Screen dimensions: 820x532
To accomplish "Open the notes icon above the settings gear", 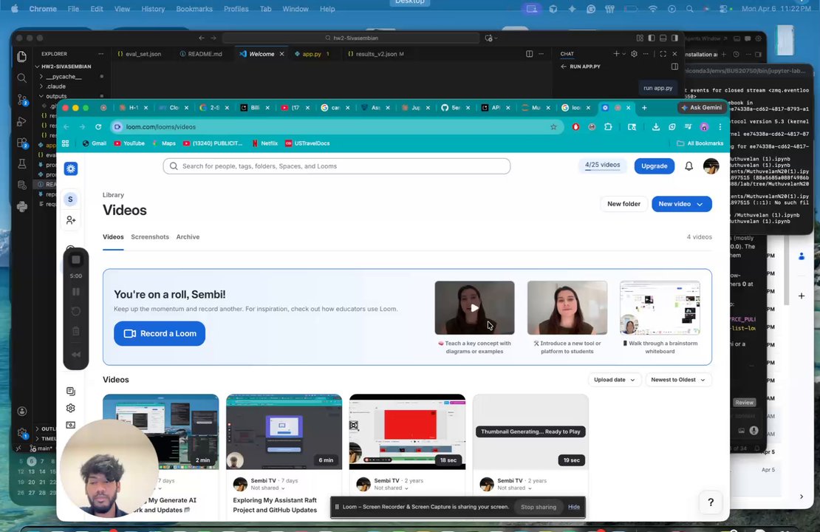I will [x=71, y=392].
